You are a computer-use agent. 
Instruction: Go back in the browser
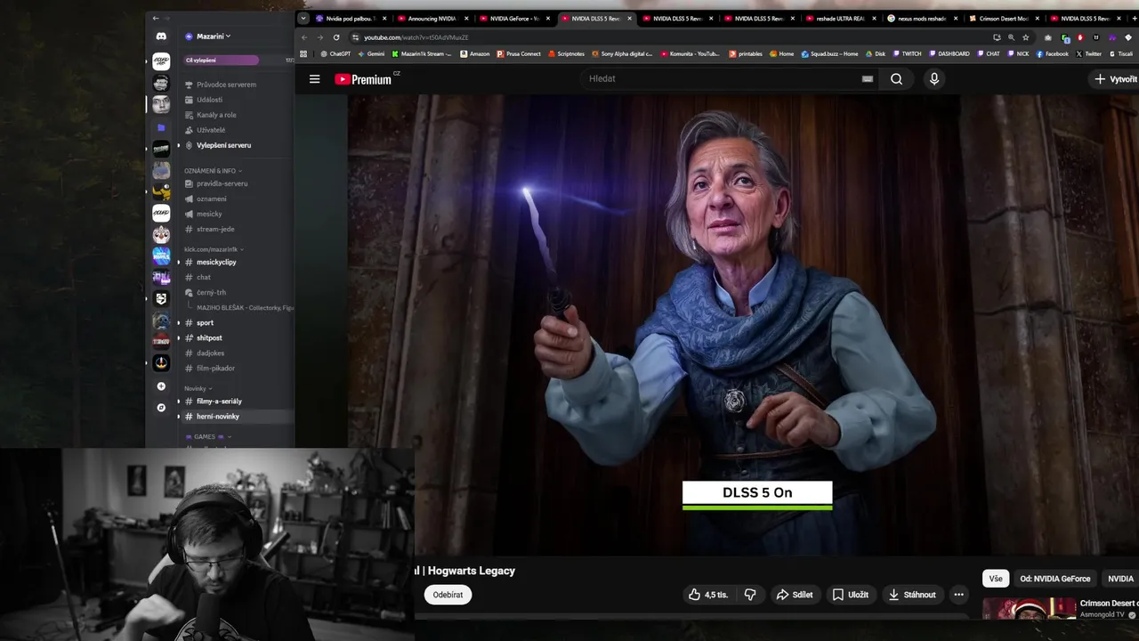[304, 37]
